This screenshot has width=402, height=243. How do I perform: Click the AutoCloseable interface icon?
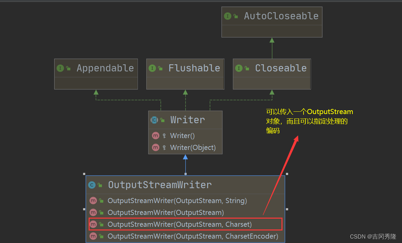(227, 16)
